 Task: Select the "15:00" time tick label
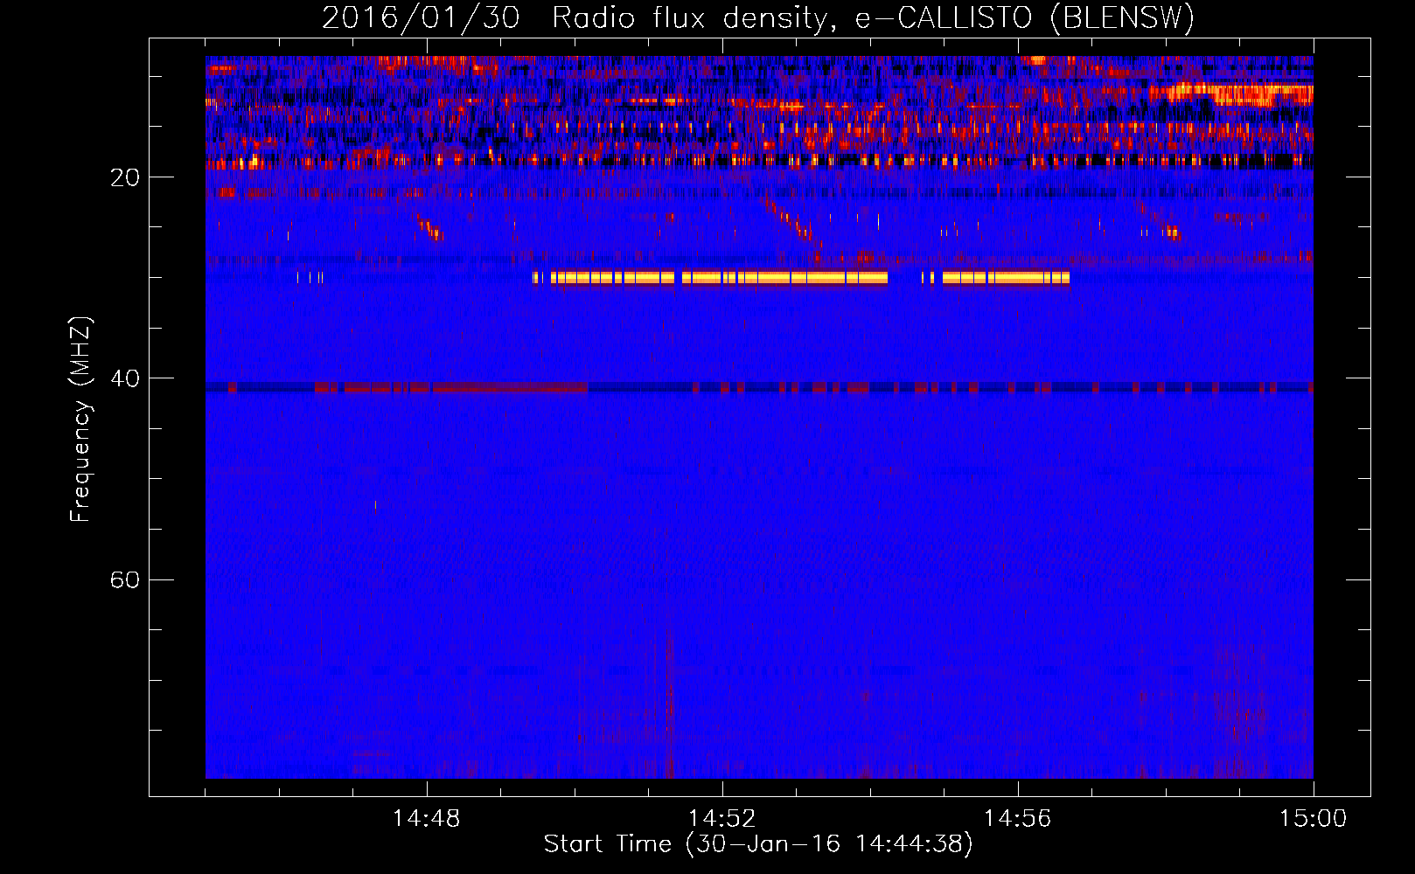(x=1314, y=818)
